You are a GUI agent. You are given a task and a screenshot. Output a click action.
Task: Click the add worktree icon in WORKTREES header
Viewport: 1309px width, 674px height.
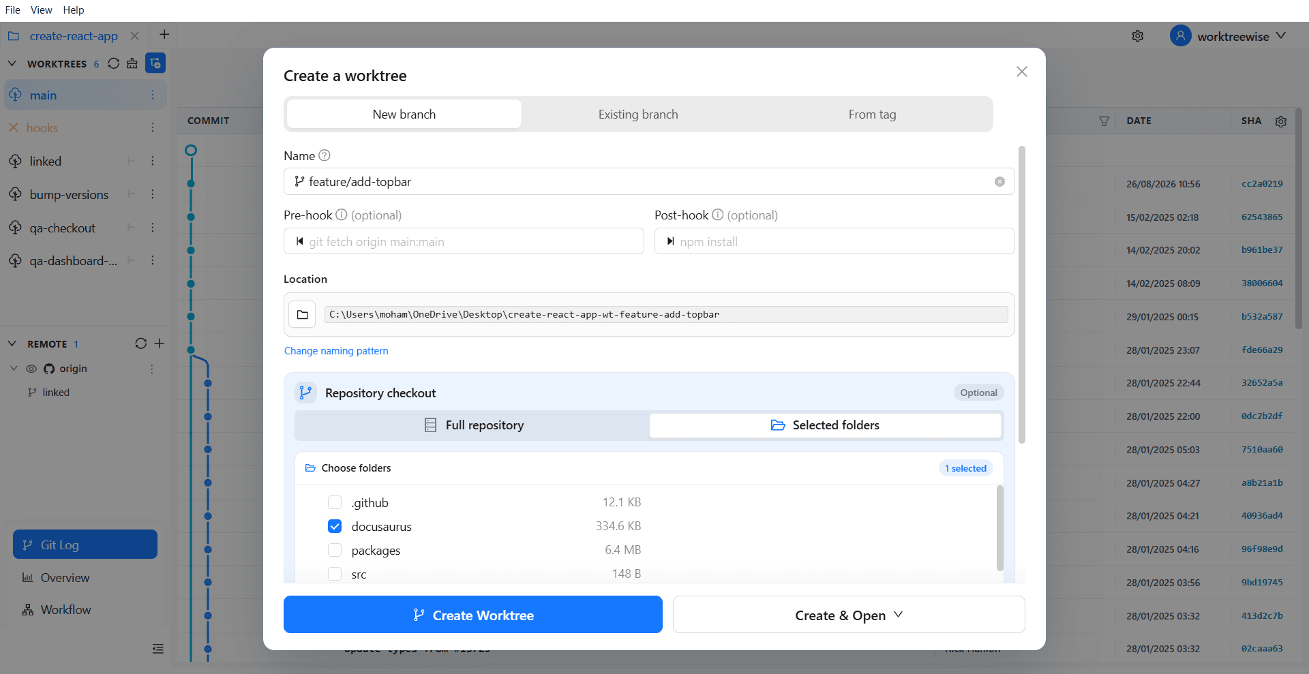coord(155,63)
